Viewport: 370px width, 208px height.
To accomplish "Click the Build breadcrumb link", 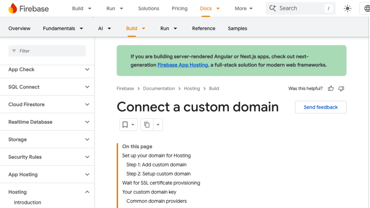I will [x=214, y=88].
